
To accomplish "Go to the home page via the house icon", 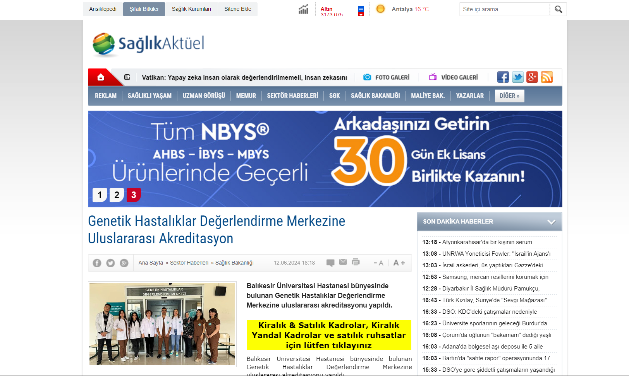I will 101,77.
